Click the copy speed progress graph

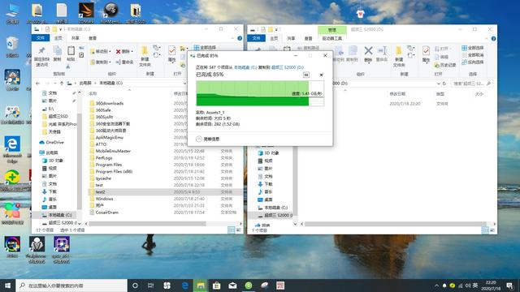260,93
